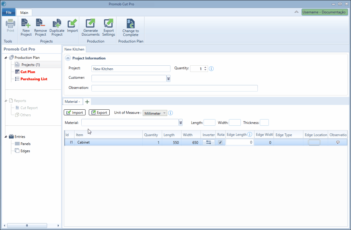Click the sidebar scrollbar right arrow
Viewport: 351px width, 230px height.
(x=58, y=226)
